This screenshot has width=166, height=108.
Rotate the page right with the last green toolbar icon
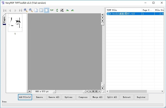pyautogui.click(x=72, y=10)
